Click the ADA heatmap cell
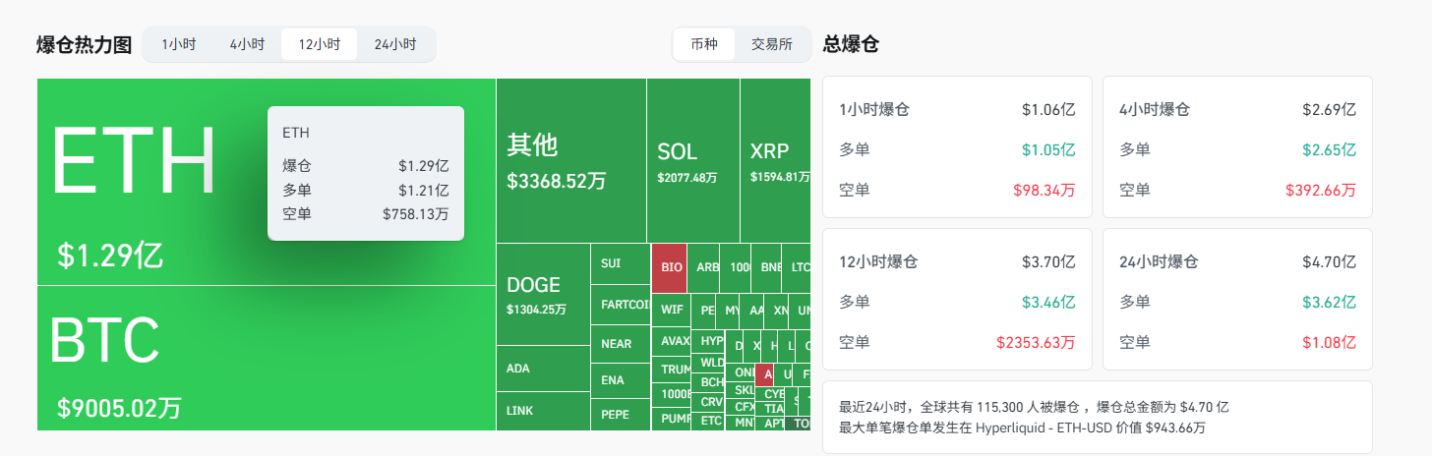This screenshot has width=1432, height=456. pos(543,370)
